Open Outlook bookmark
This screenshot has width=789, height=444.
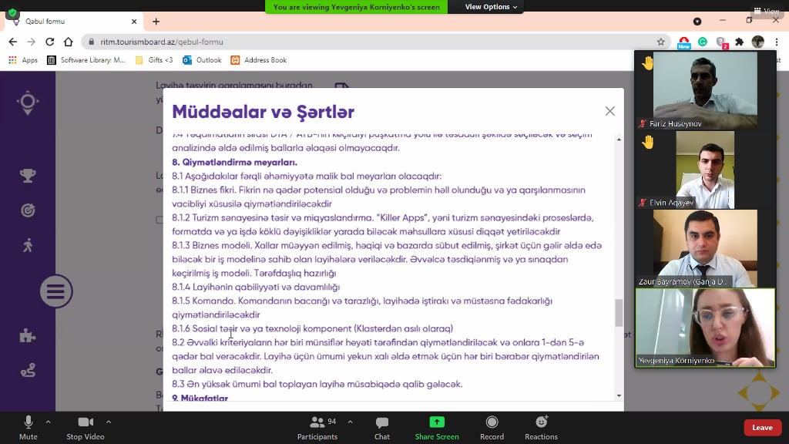[202, 60]
